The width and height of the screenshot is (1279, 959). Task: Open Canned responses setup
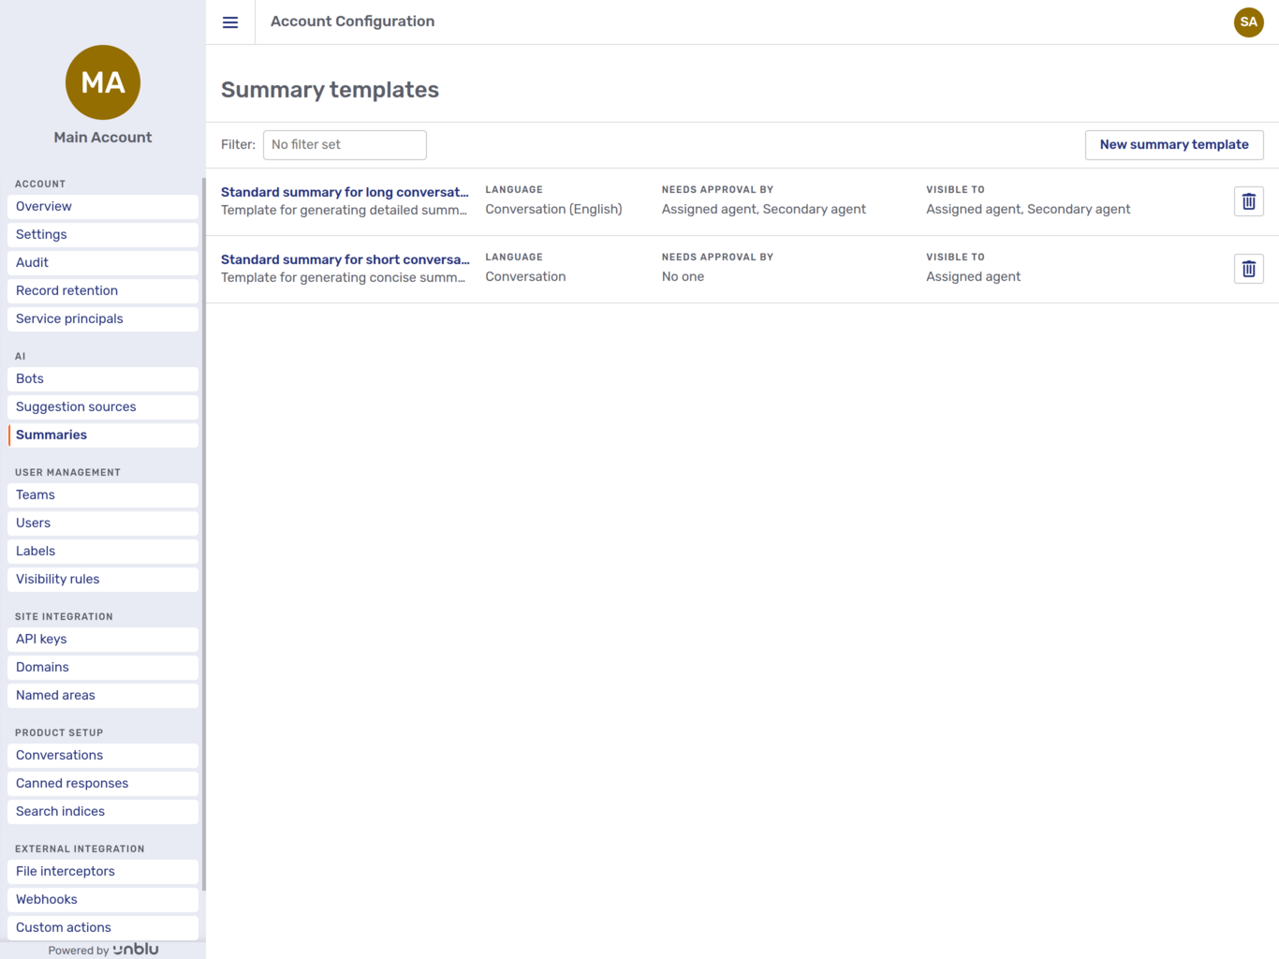[72, 783]
